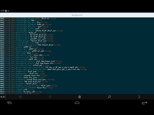Image resolution: width=154 pixels, height=115 pixels.
Task: Click the auto_specific_times string line
Action: click(27, 55)
